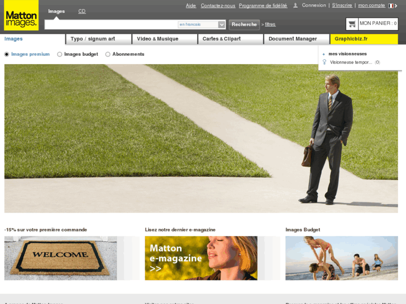Click the Matton Images logo
This screenshot has width=406, height=304.
(21, 16)
